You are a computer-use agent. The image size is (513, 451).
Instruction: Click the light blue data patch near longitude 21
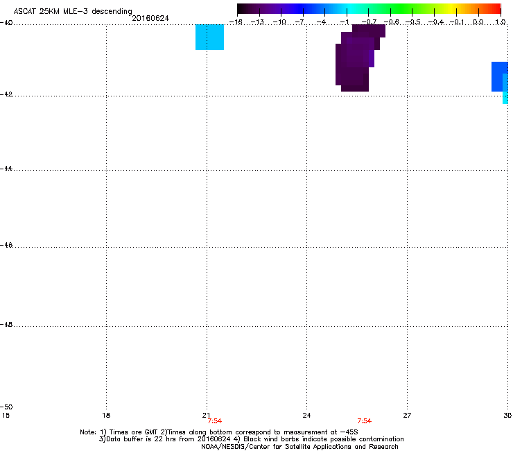(x=210, y=37)
